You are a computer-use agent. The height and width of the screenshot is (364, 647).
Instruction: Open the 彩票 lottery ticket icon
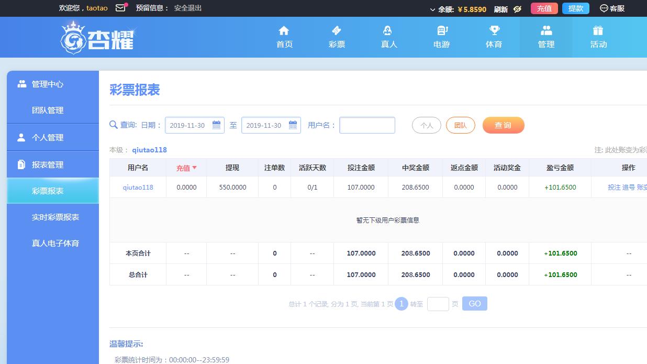(337, 30)
